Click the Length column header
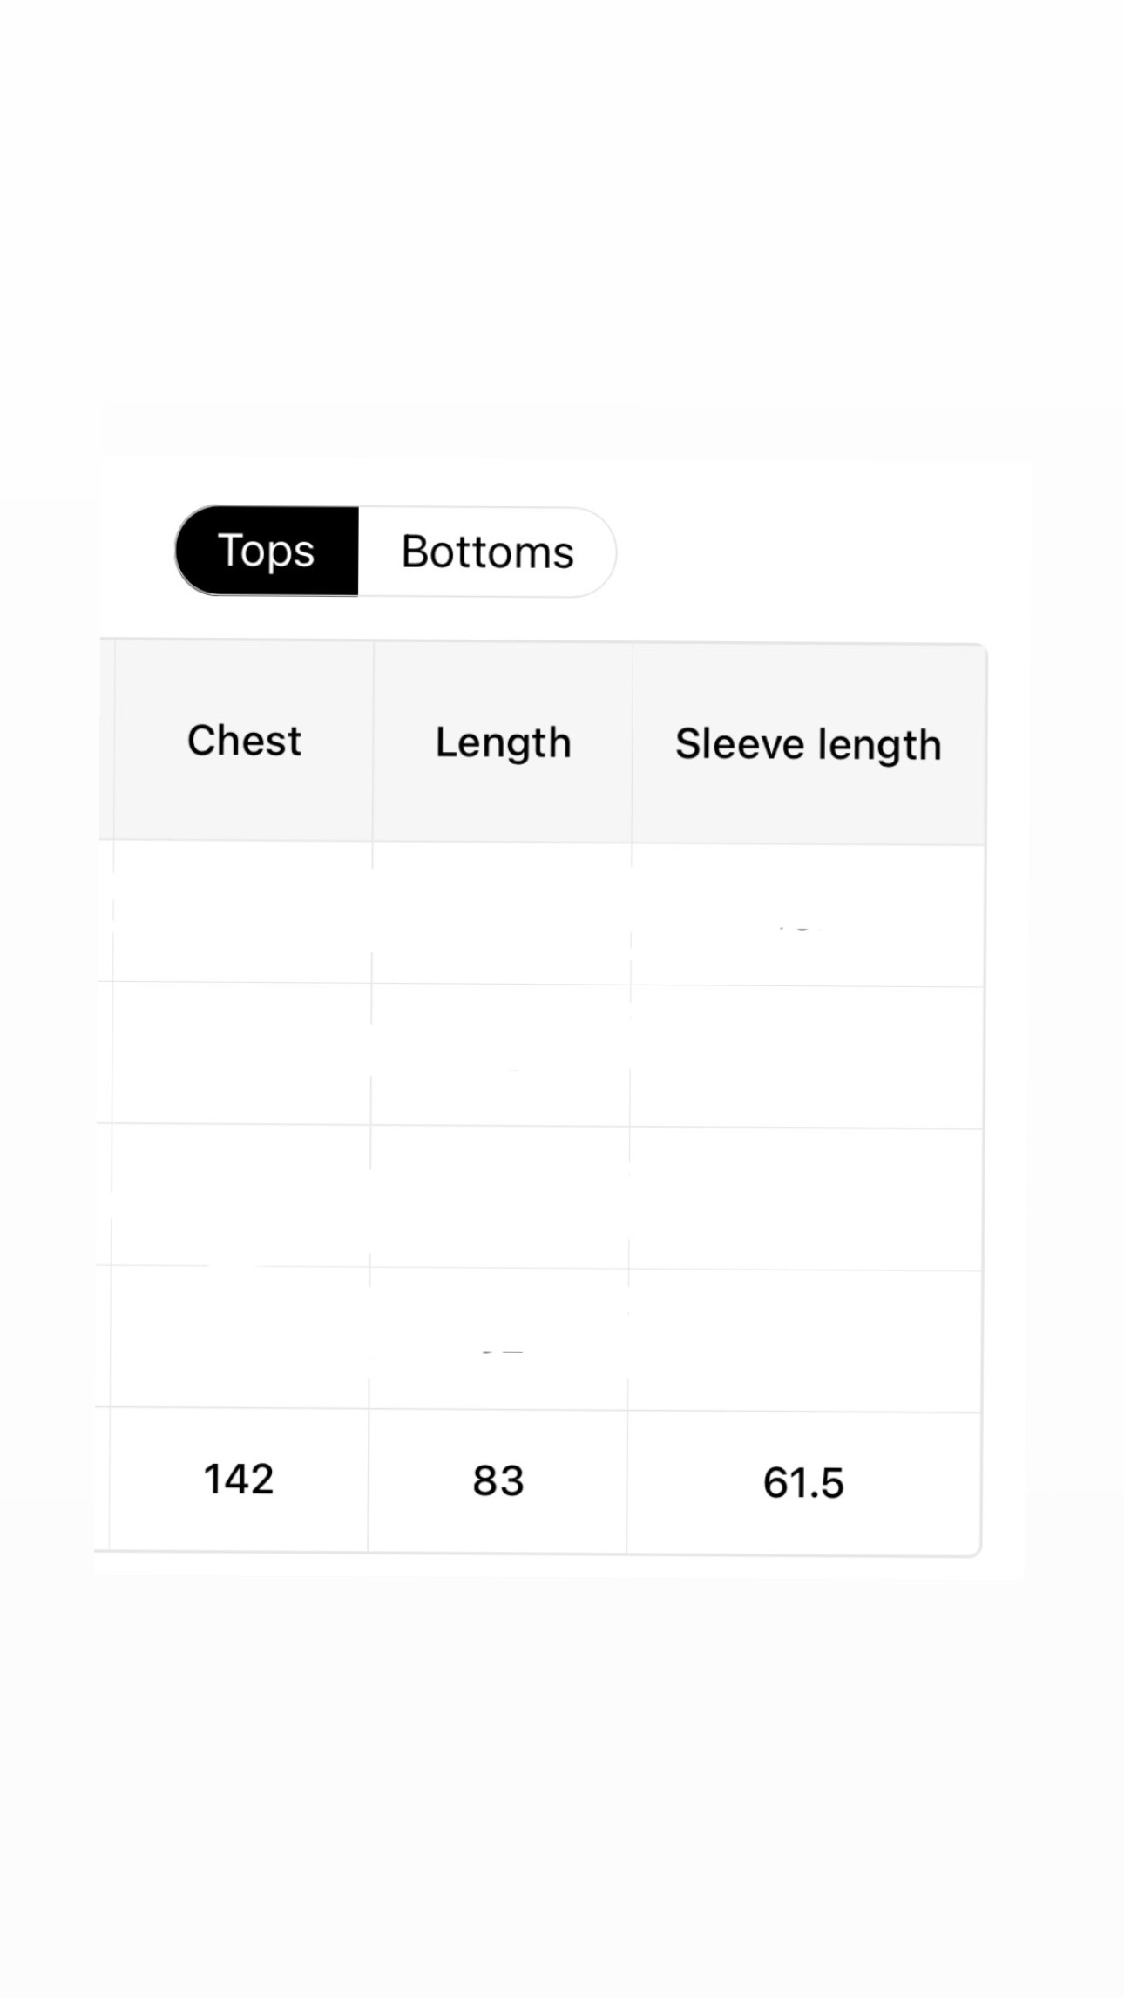Viewport: 1124px width, 1998px height. 503,743
